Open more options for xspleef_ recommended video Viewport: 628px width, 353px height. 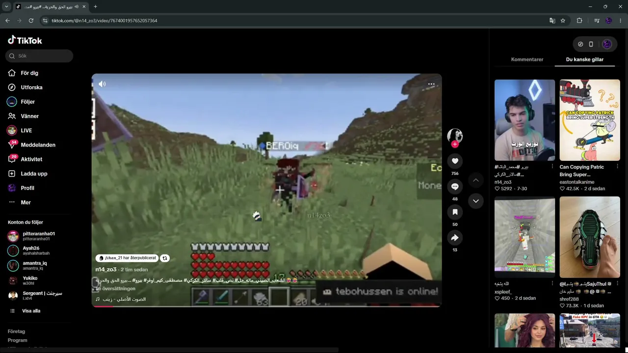[552, 283]
